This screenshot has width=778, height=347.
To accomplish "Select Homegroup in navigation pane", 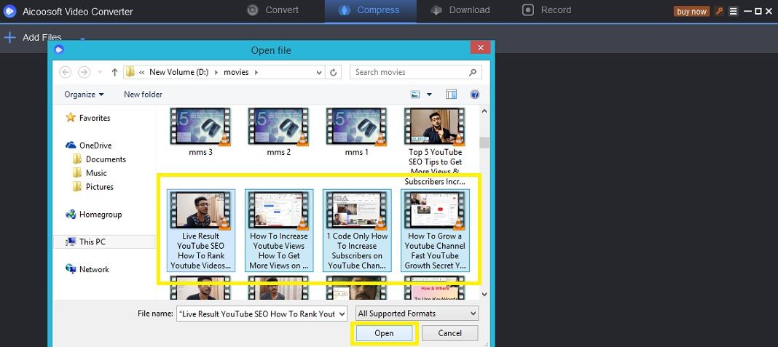I will coord(94,214).
